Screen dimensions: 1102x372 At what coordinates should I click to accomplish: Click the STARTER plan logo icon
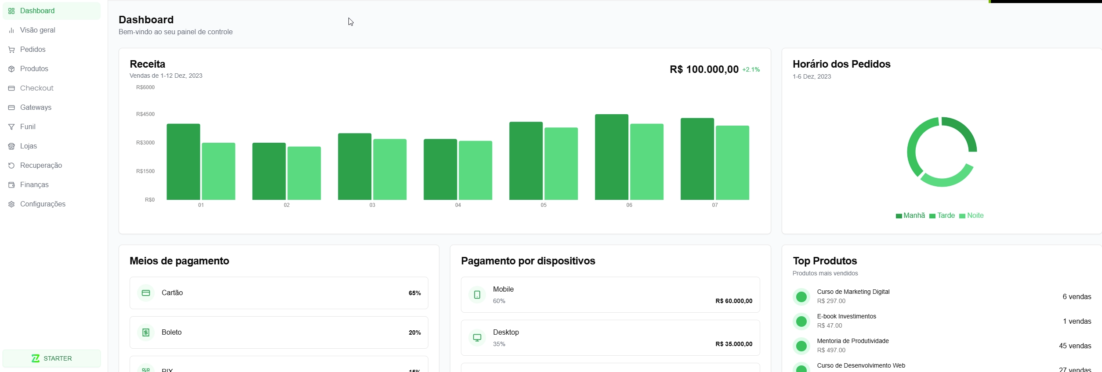(36, 358)
